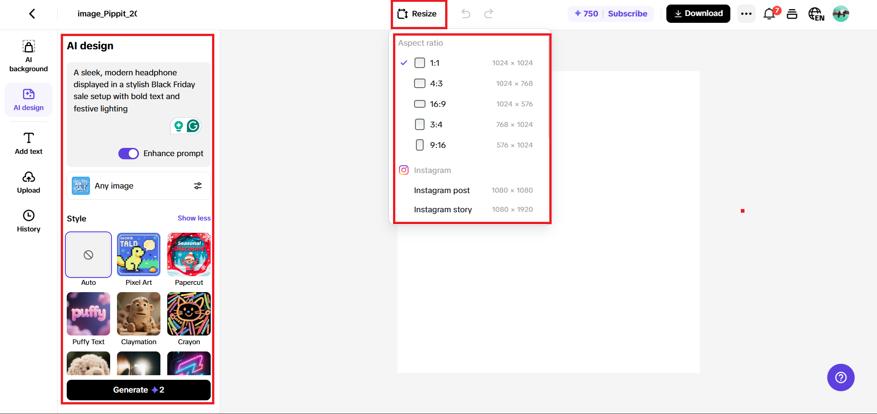877x414 pixels.
Task: Click the Undo arrow icon
Action: tap(466, 14)
